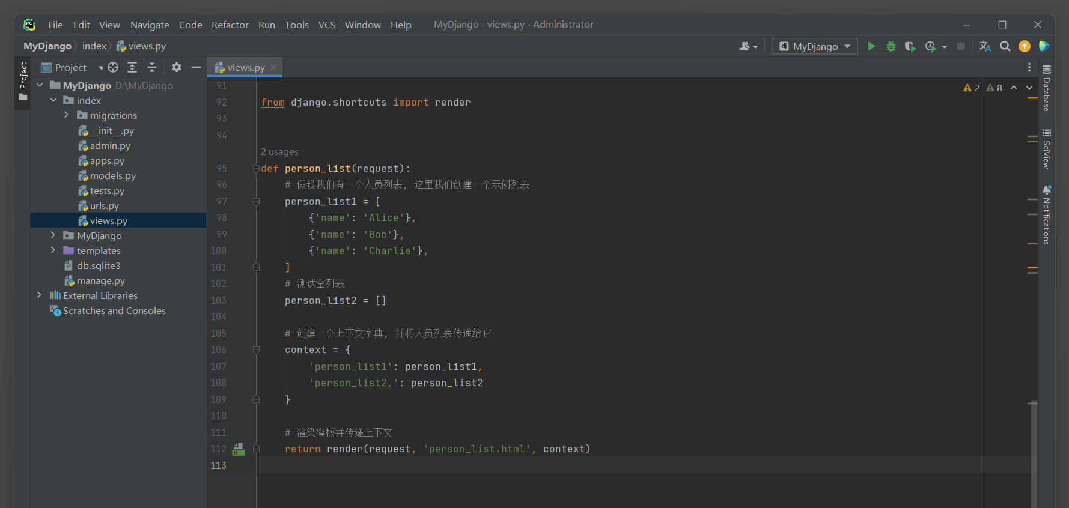Select db.sqlite3 in project tree
The height and width of the screenshot is (508, 1069).
98,265
